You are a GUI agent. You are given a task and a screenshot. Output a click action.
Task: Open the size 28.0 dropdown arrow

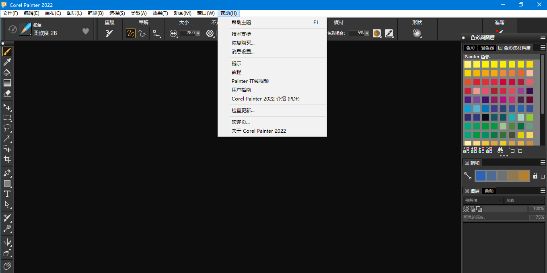[x=198, y=33]
